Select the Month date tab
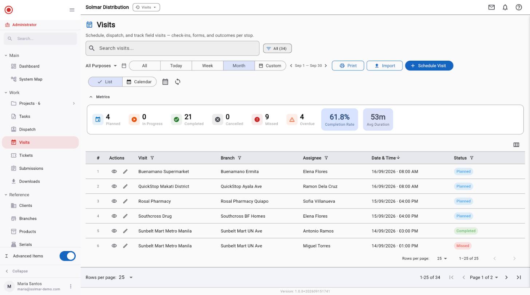 tap(239, 66)
